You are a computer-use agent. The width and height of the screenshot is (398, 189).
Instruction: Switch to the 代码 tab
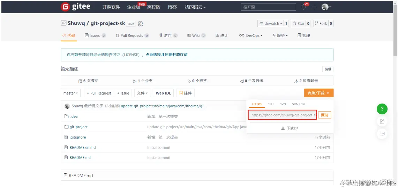[69, 35]
